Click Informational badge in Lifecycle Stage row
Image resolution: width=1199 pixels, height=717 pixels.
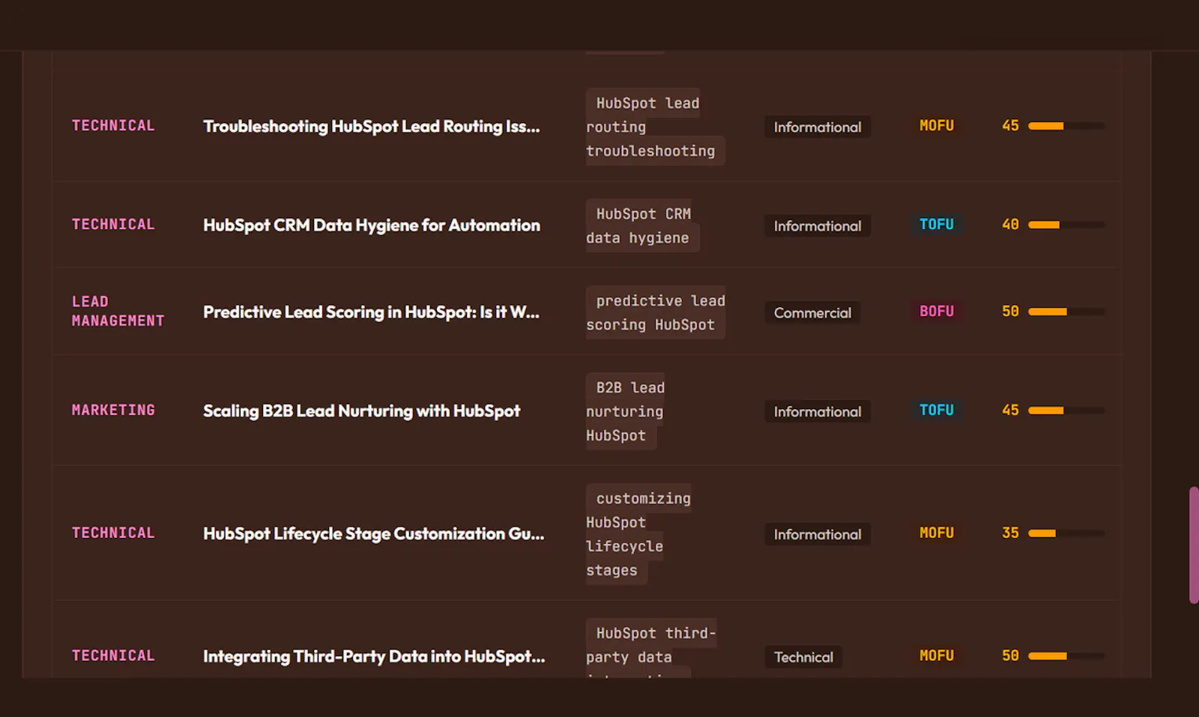pyautogui.click(x=818, y=534)
